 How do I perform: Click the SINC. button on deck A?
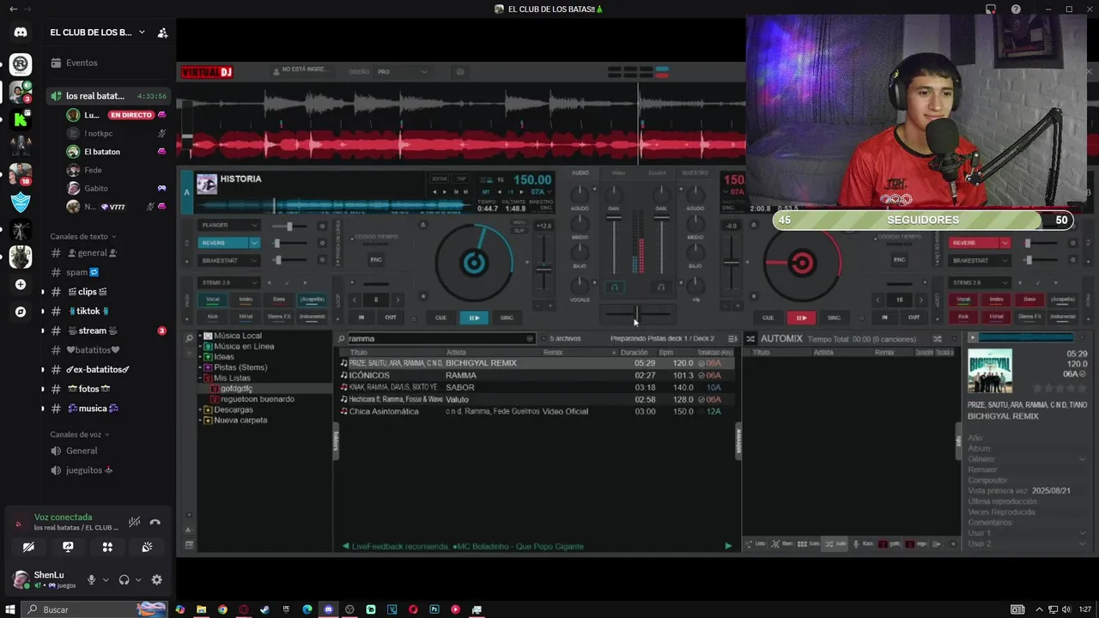[507, 318]
